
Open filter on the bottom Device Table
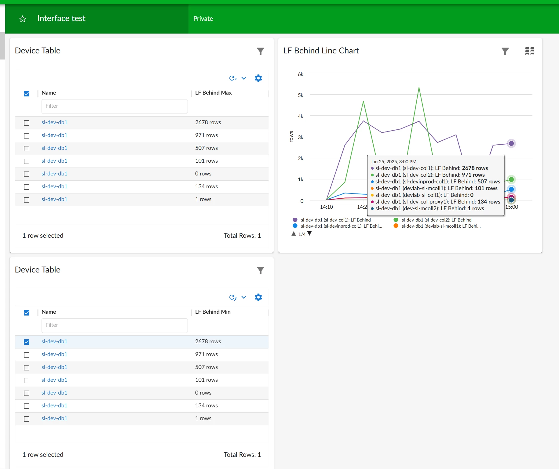point(260,270)
